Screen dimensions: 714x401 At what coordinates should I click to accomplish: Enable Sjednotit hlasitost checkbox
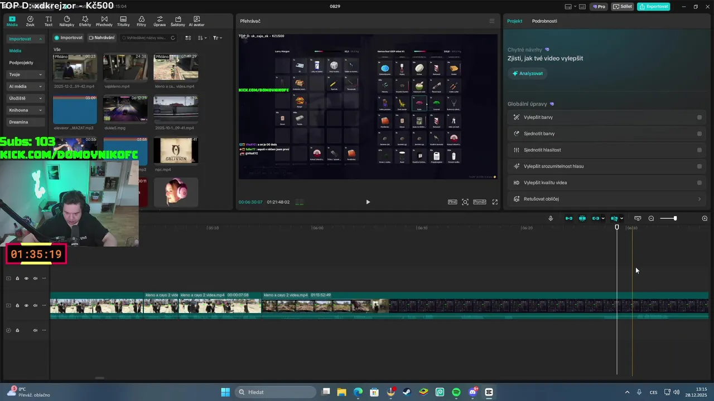tap(699, 150)
